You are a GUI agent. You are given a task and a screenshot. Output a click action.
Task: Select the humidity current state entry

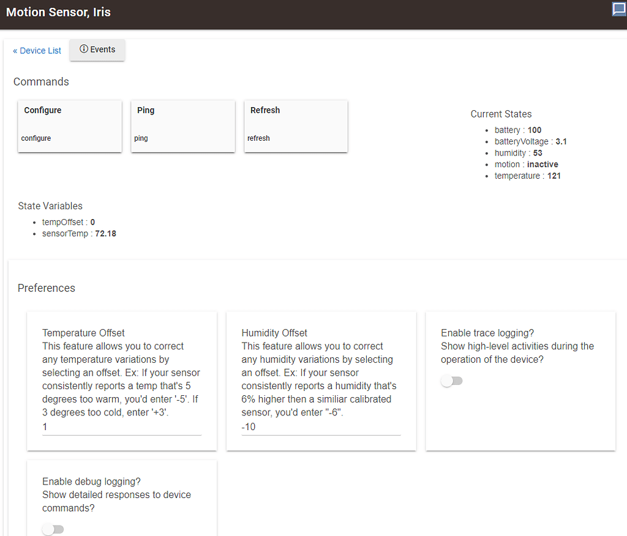coord(518,153)
